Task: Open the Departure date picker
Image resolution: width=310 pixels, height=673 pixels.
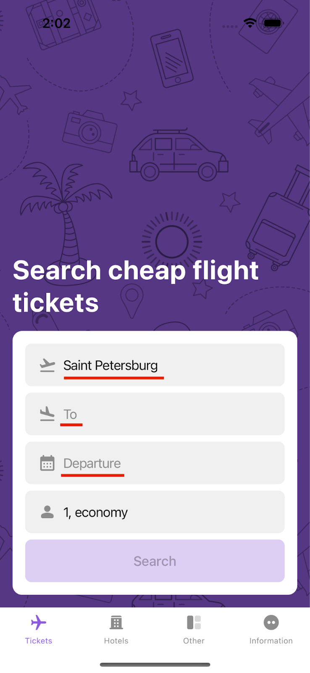Action: coord(155,463)
